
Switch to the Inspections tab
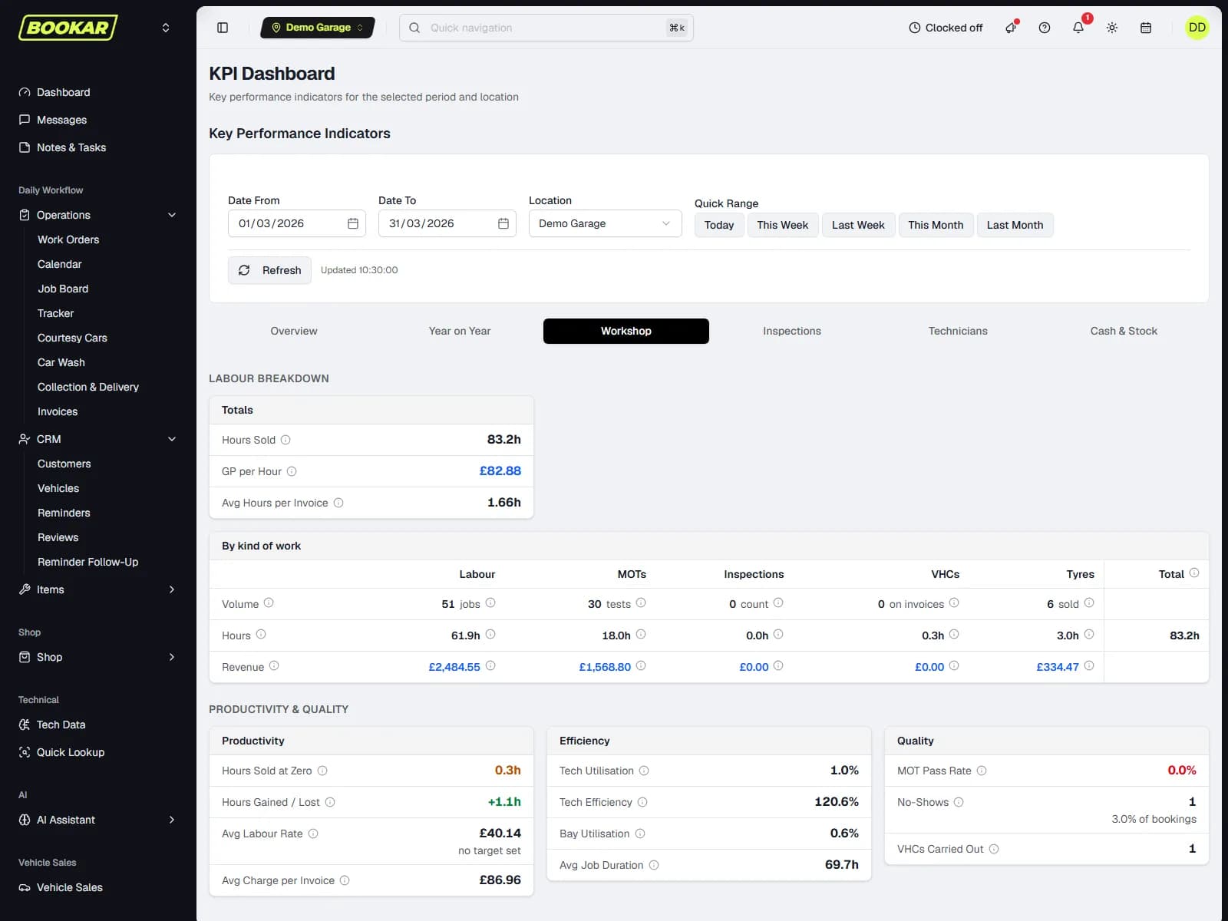click(x=792, y=331)
